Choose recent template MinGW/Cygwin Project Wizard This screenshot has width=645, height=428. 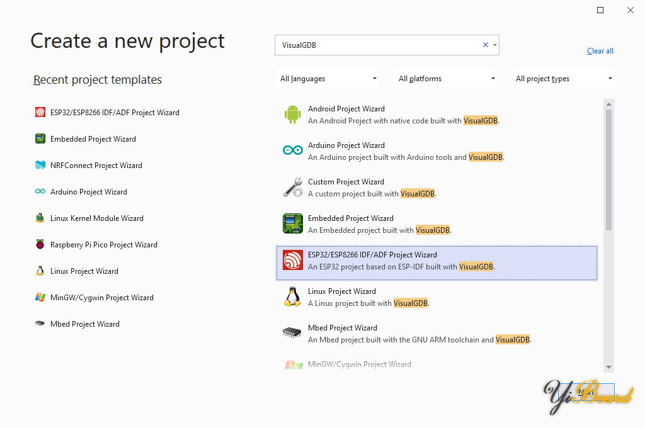pos(94,297)
